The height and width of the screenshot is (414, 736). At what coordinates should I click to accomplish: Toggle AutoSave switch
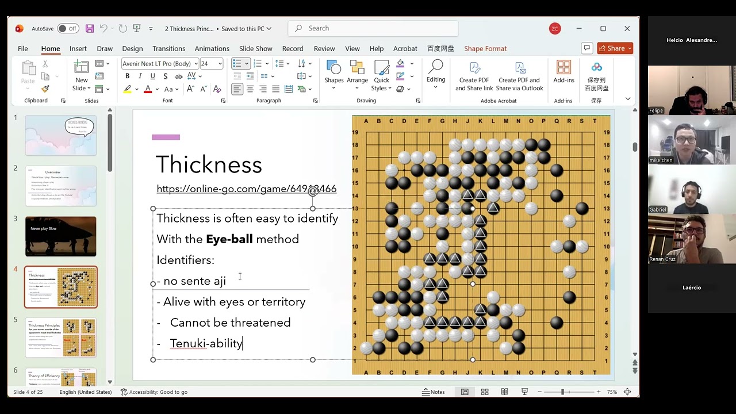68,29
